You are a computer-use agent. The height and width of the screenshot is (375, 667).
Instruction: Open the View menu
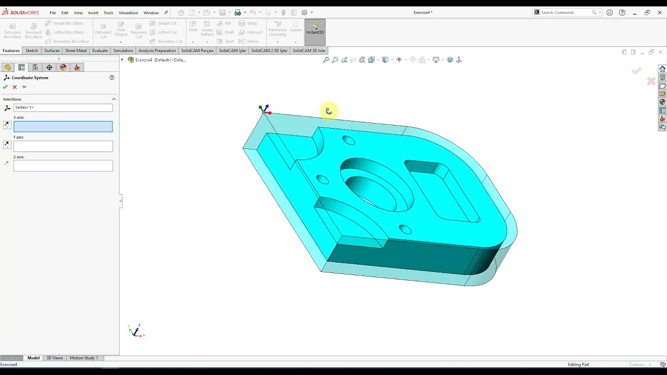[x=78, y=12]
